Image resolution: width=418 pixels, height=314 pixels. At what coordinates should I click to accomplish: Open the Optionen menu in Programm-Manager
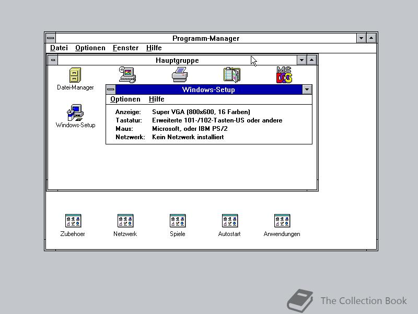90,48
